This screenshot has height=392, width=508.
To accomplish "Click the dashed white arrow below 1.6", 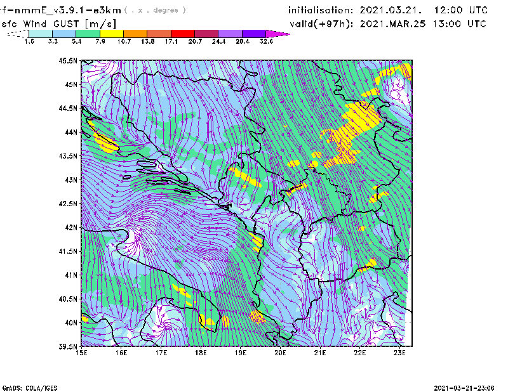I will 18,34.
